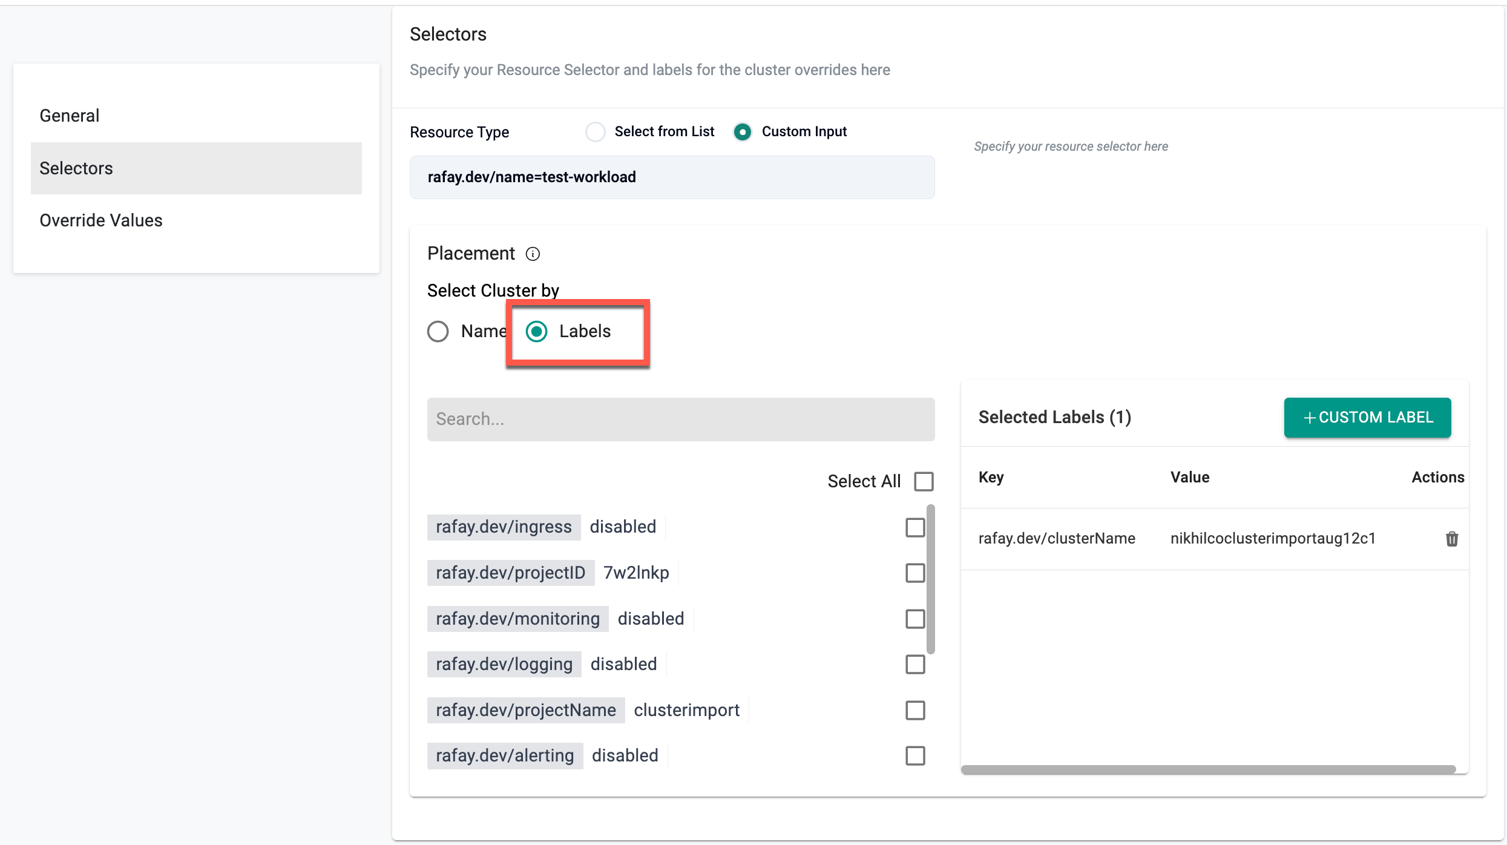Viewport: 1507px width, 845px height.
Task: Check the Select All checkbox
Action: point(924,481)
